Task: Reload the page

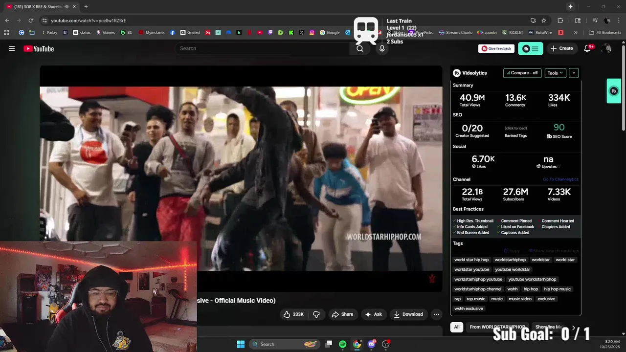Action: pos(30,21)
